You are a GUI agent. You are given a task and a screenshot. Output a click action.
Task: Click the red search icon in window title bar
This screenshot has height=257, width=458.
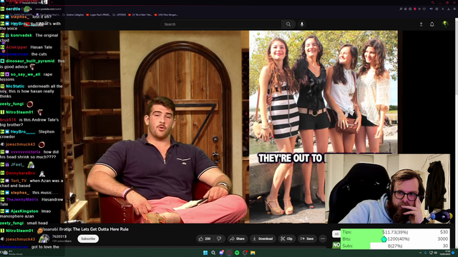coord(432,2)
